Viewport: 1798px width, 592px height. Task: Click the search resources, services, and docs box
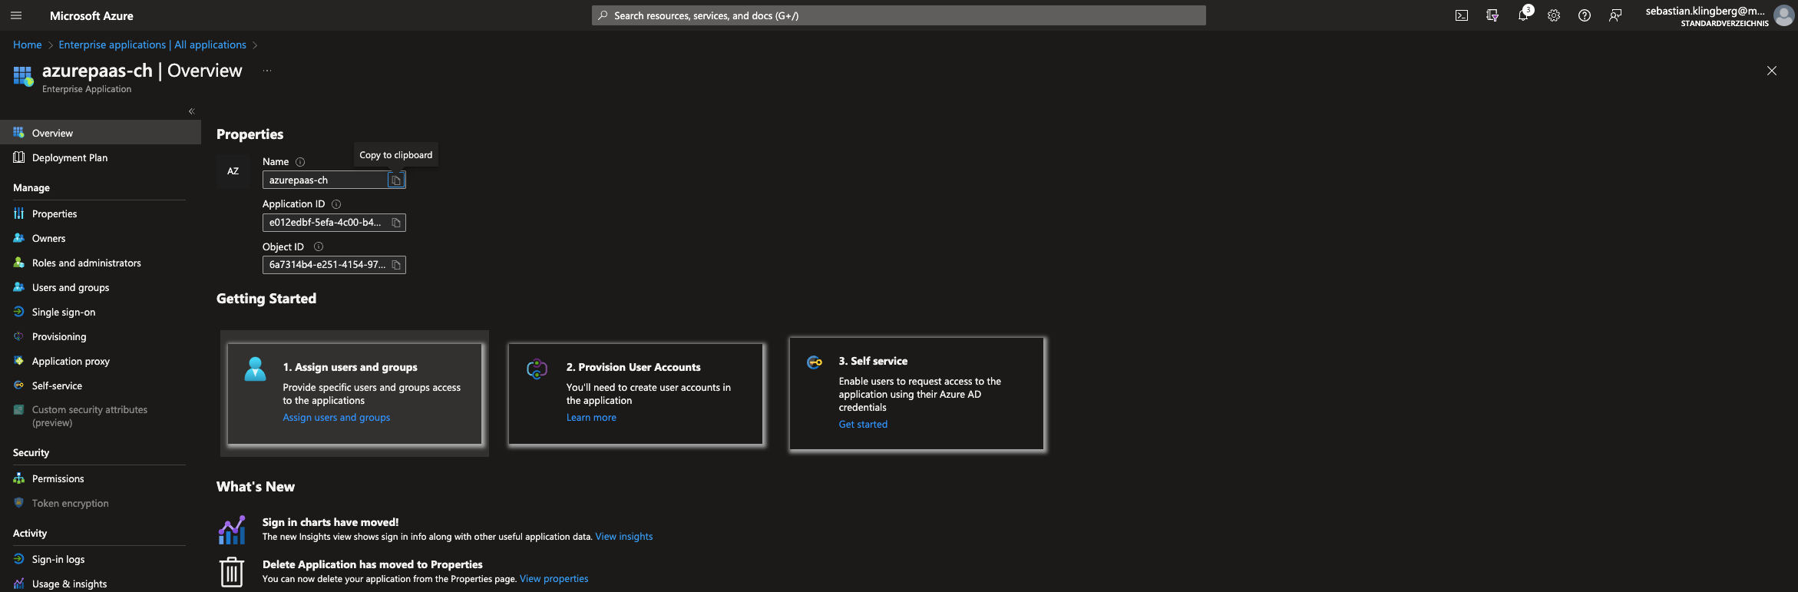[898, 15]
